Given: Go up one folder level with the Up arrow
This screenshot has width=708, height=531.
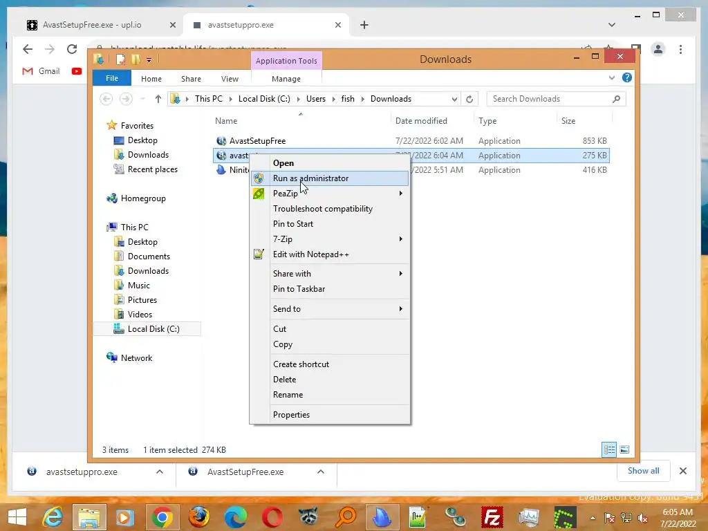Looking at the screenshot, I should tap(158, 99).
